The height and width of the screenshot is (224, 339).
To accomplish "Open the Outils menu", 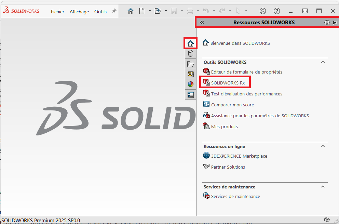I will (100, 12).
